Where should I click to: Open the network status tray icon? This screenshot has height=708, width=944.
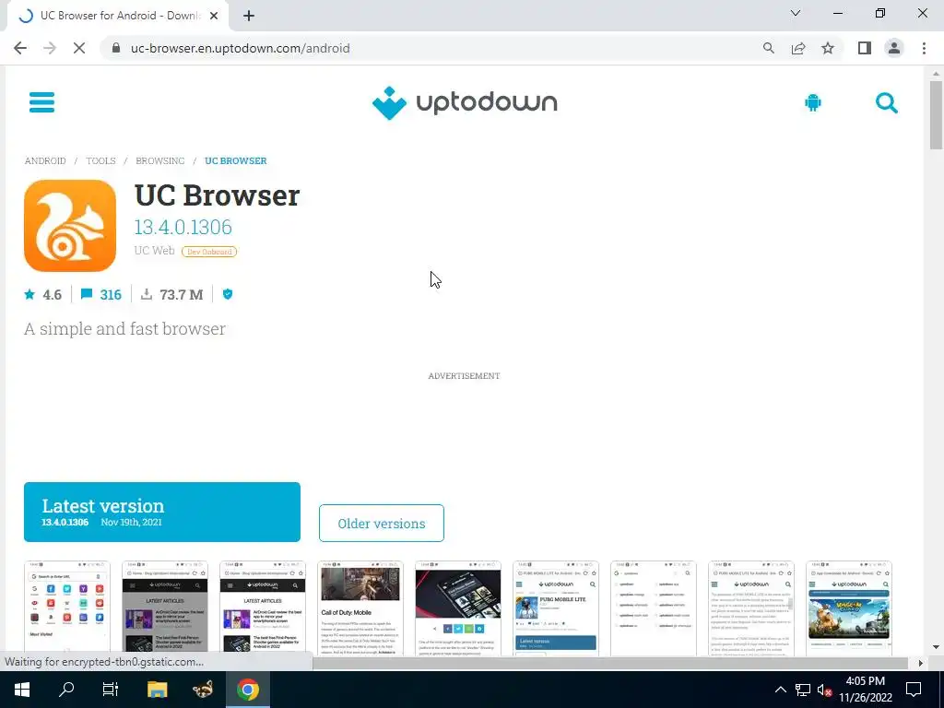(x=803, y=690)
